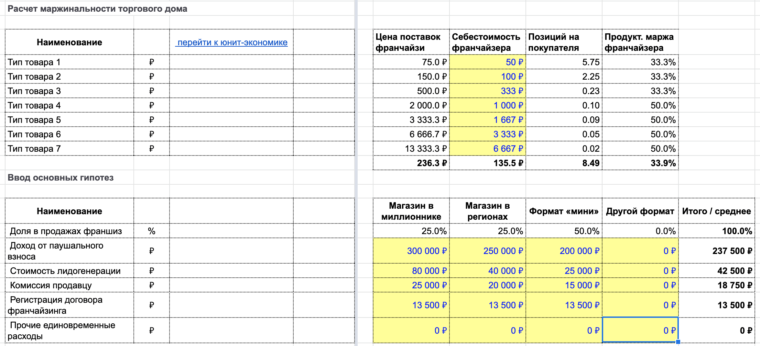Select the yellow cost cell '100 ₽'
760x346 pixels.
point(488,77)
